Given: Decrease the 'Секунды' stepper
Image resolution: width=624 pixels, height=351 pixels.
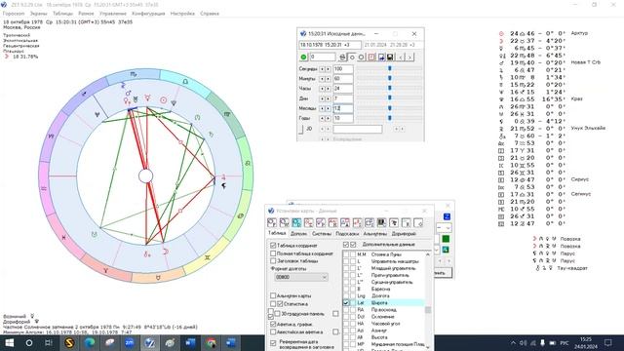Looking at the screenshot, I should click(323, 69).
